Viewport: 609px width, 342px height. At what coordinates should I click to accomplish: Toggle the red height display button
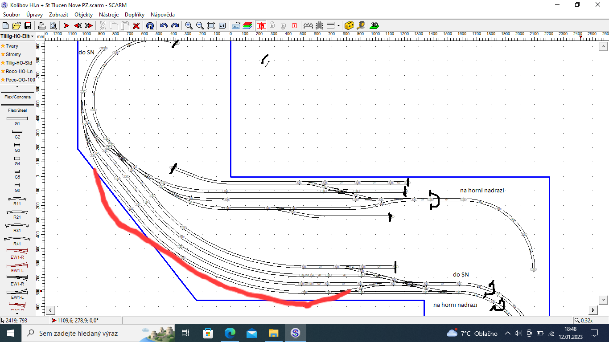261,25
